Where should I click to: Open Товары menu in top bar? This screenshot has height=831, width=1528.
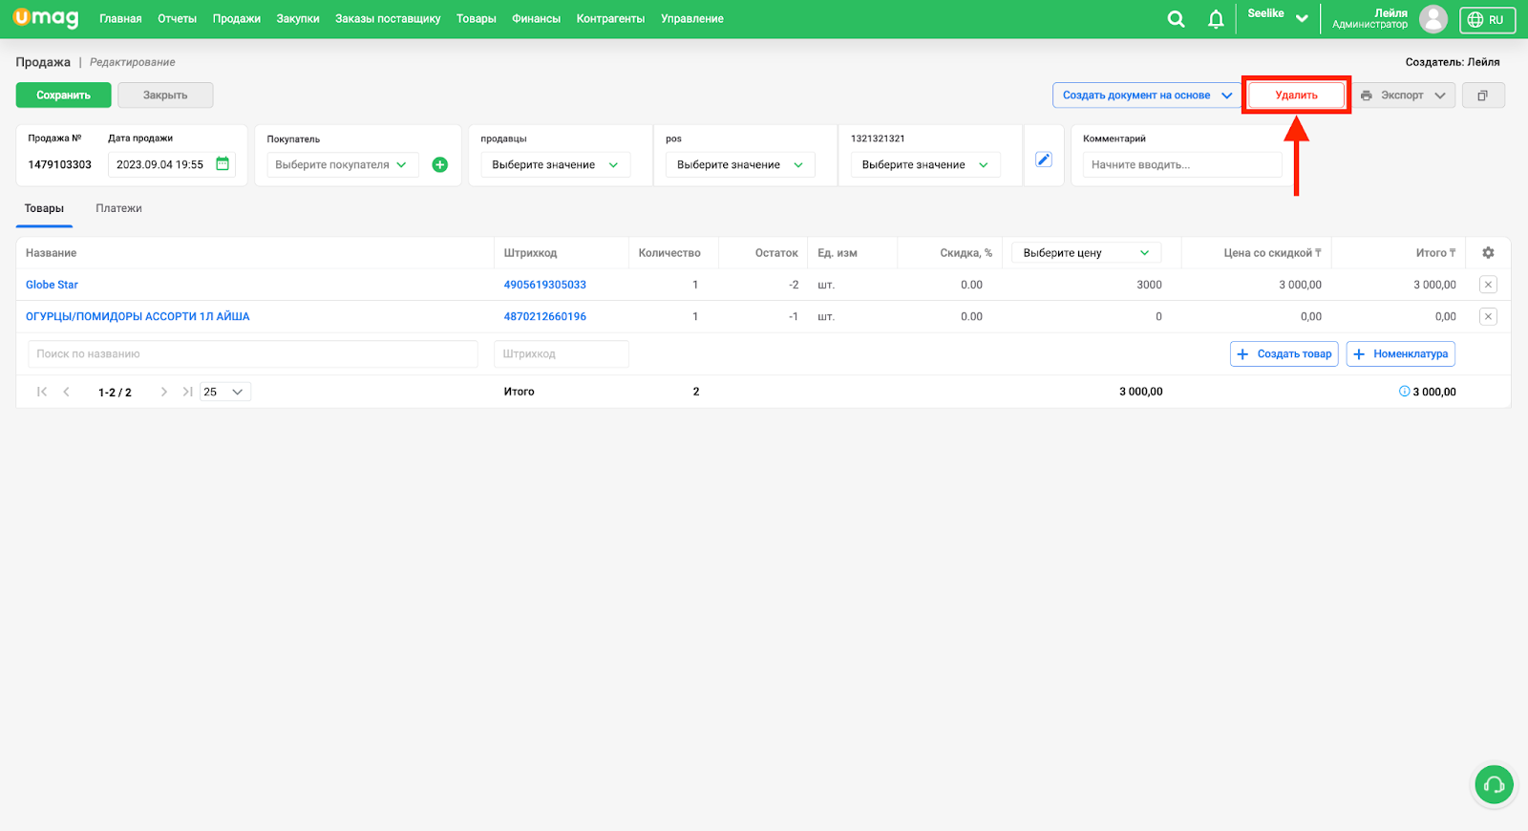pos(476,19)
